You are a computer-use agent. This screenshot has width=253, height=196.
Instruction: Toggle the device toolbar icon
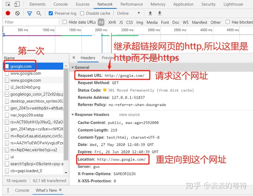click(x=17, y=4)
